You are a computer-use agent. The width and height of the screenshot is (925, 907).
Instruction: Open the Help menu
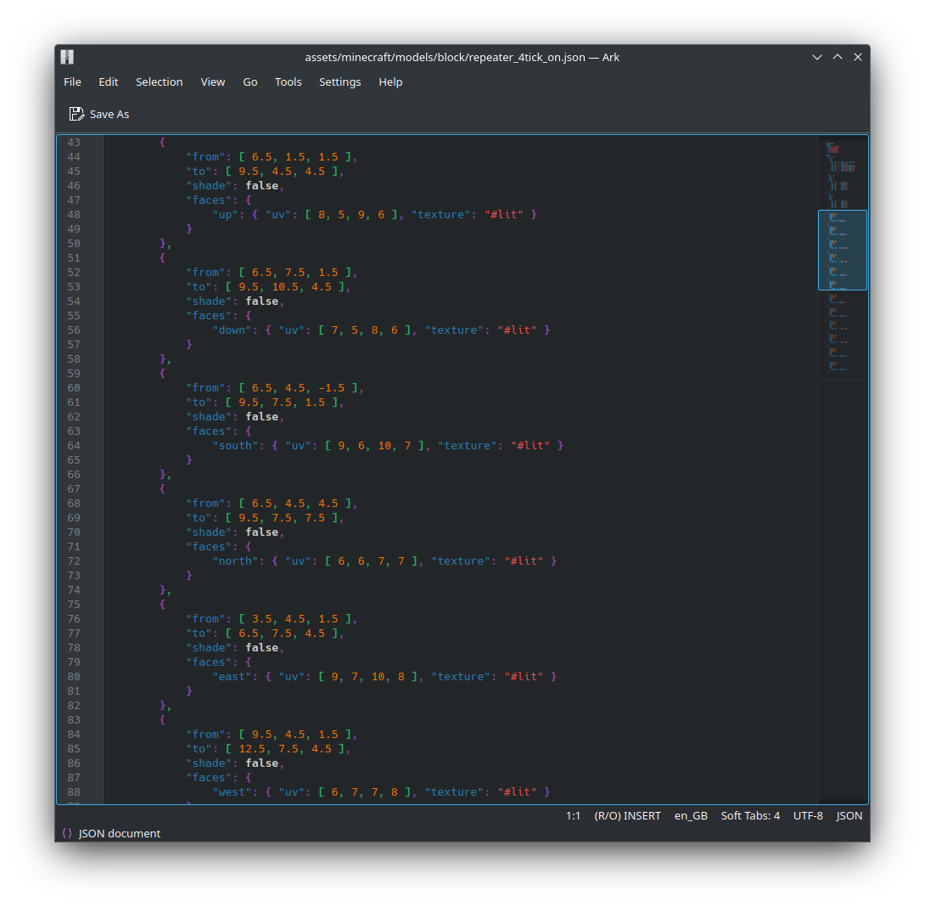[x=390, y=82]
